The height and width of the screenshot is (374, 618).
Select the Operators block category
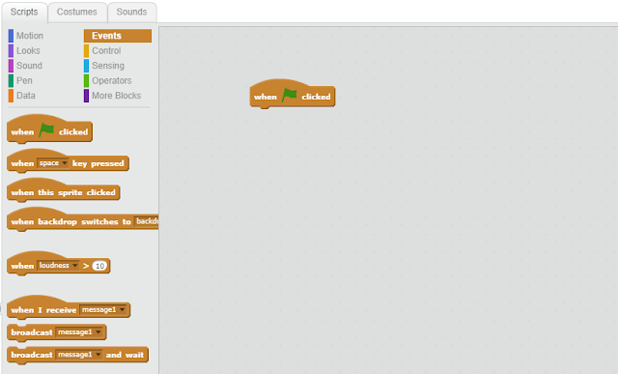[x=107, y=80]
